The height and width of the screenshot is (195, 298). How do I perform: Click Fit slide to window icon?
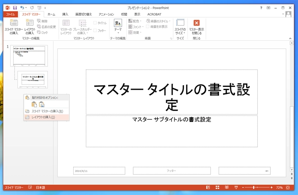tap(288, 188)
